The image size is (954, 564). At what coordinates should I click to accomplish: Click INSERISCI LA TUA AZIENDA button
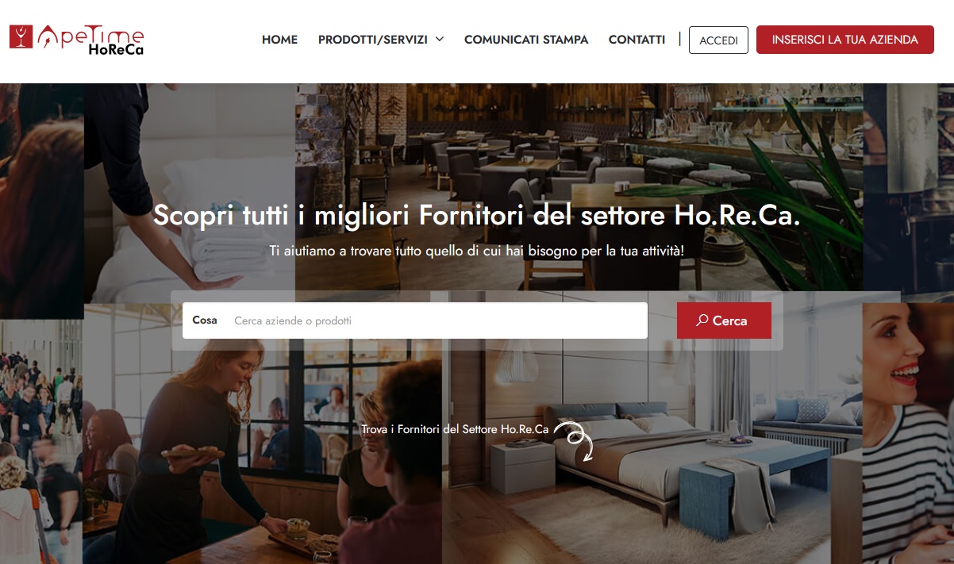pos(844,40)
